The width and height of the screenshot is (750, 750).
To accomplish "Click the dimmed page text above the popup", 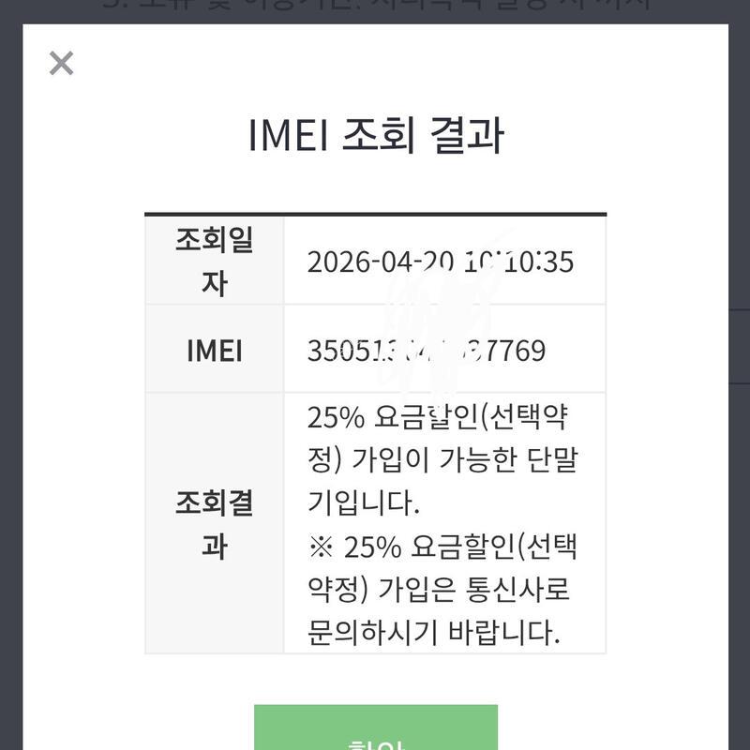I will click(375, 8).
